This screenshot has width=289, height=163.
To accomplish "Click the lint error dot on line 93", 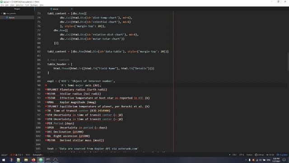I will [46, 98].
